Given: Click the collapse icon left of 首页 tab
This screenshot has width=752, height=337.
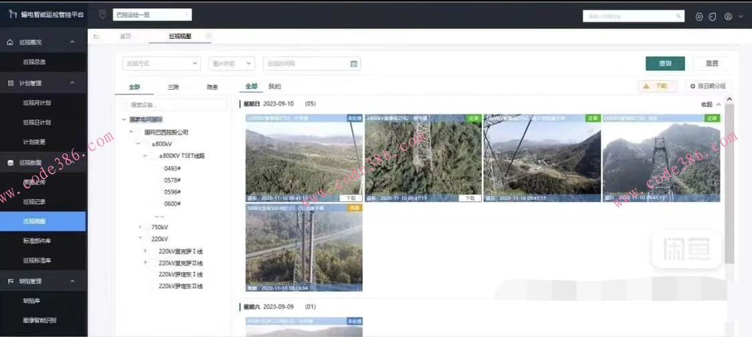Looking at the screenshot, I should point(96,36).
